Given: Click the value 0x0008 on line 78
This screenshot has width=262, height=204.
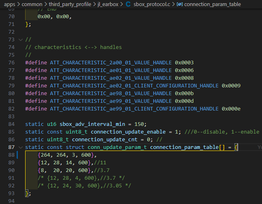Looking at the screenshot, I should point(184,78).
